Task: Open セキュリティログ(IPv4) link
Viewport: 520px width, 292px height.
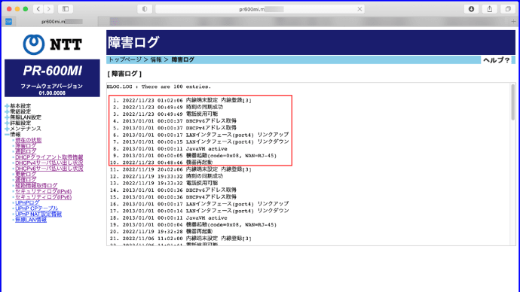Action: point(44,191)
